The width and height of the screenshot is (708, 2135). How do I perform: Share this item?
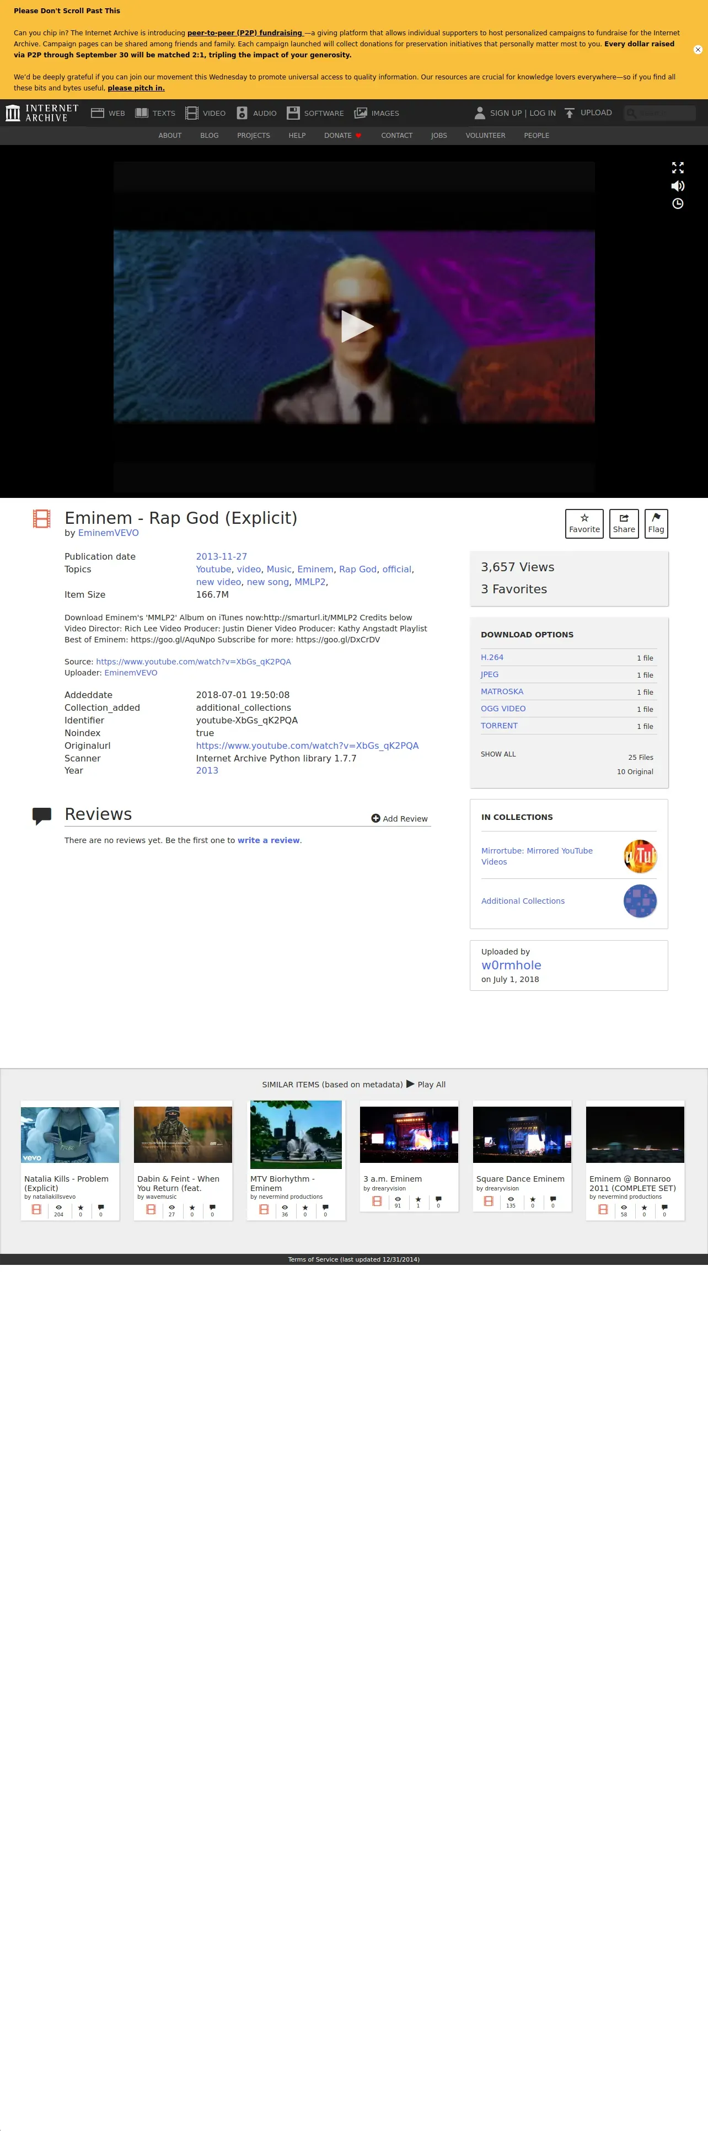(x=624, y=523)
